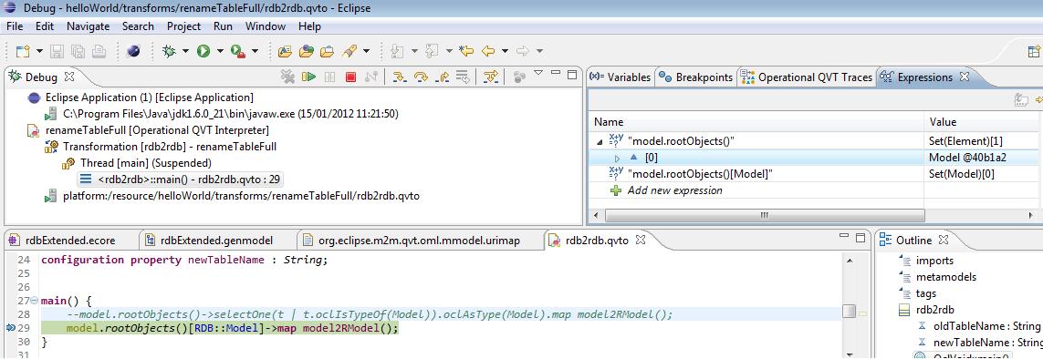Click the Open Task folder icon
The height and width of the screenshot is (359, 1043).
click(x=306, y=51)
